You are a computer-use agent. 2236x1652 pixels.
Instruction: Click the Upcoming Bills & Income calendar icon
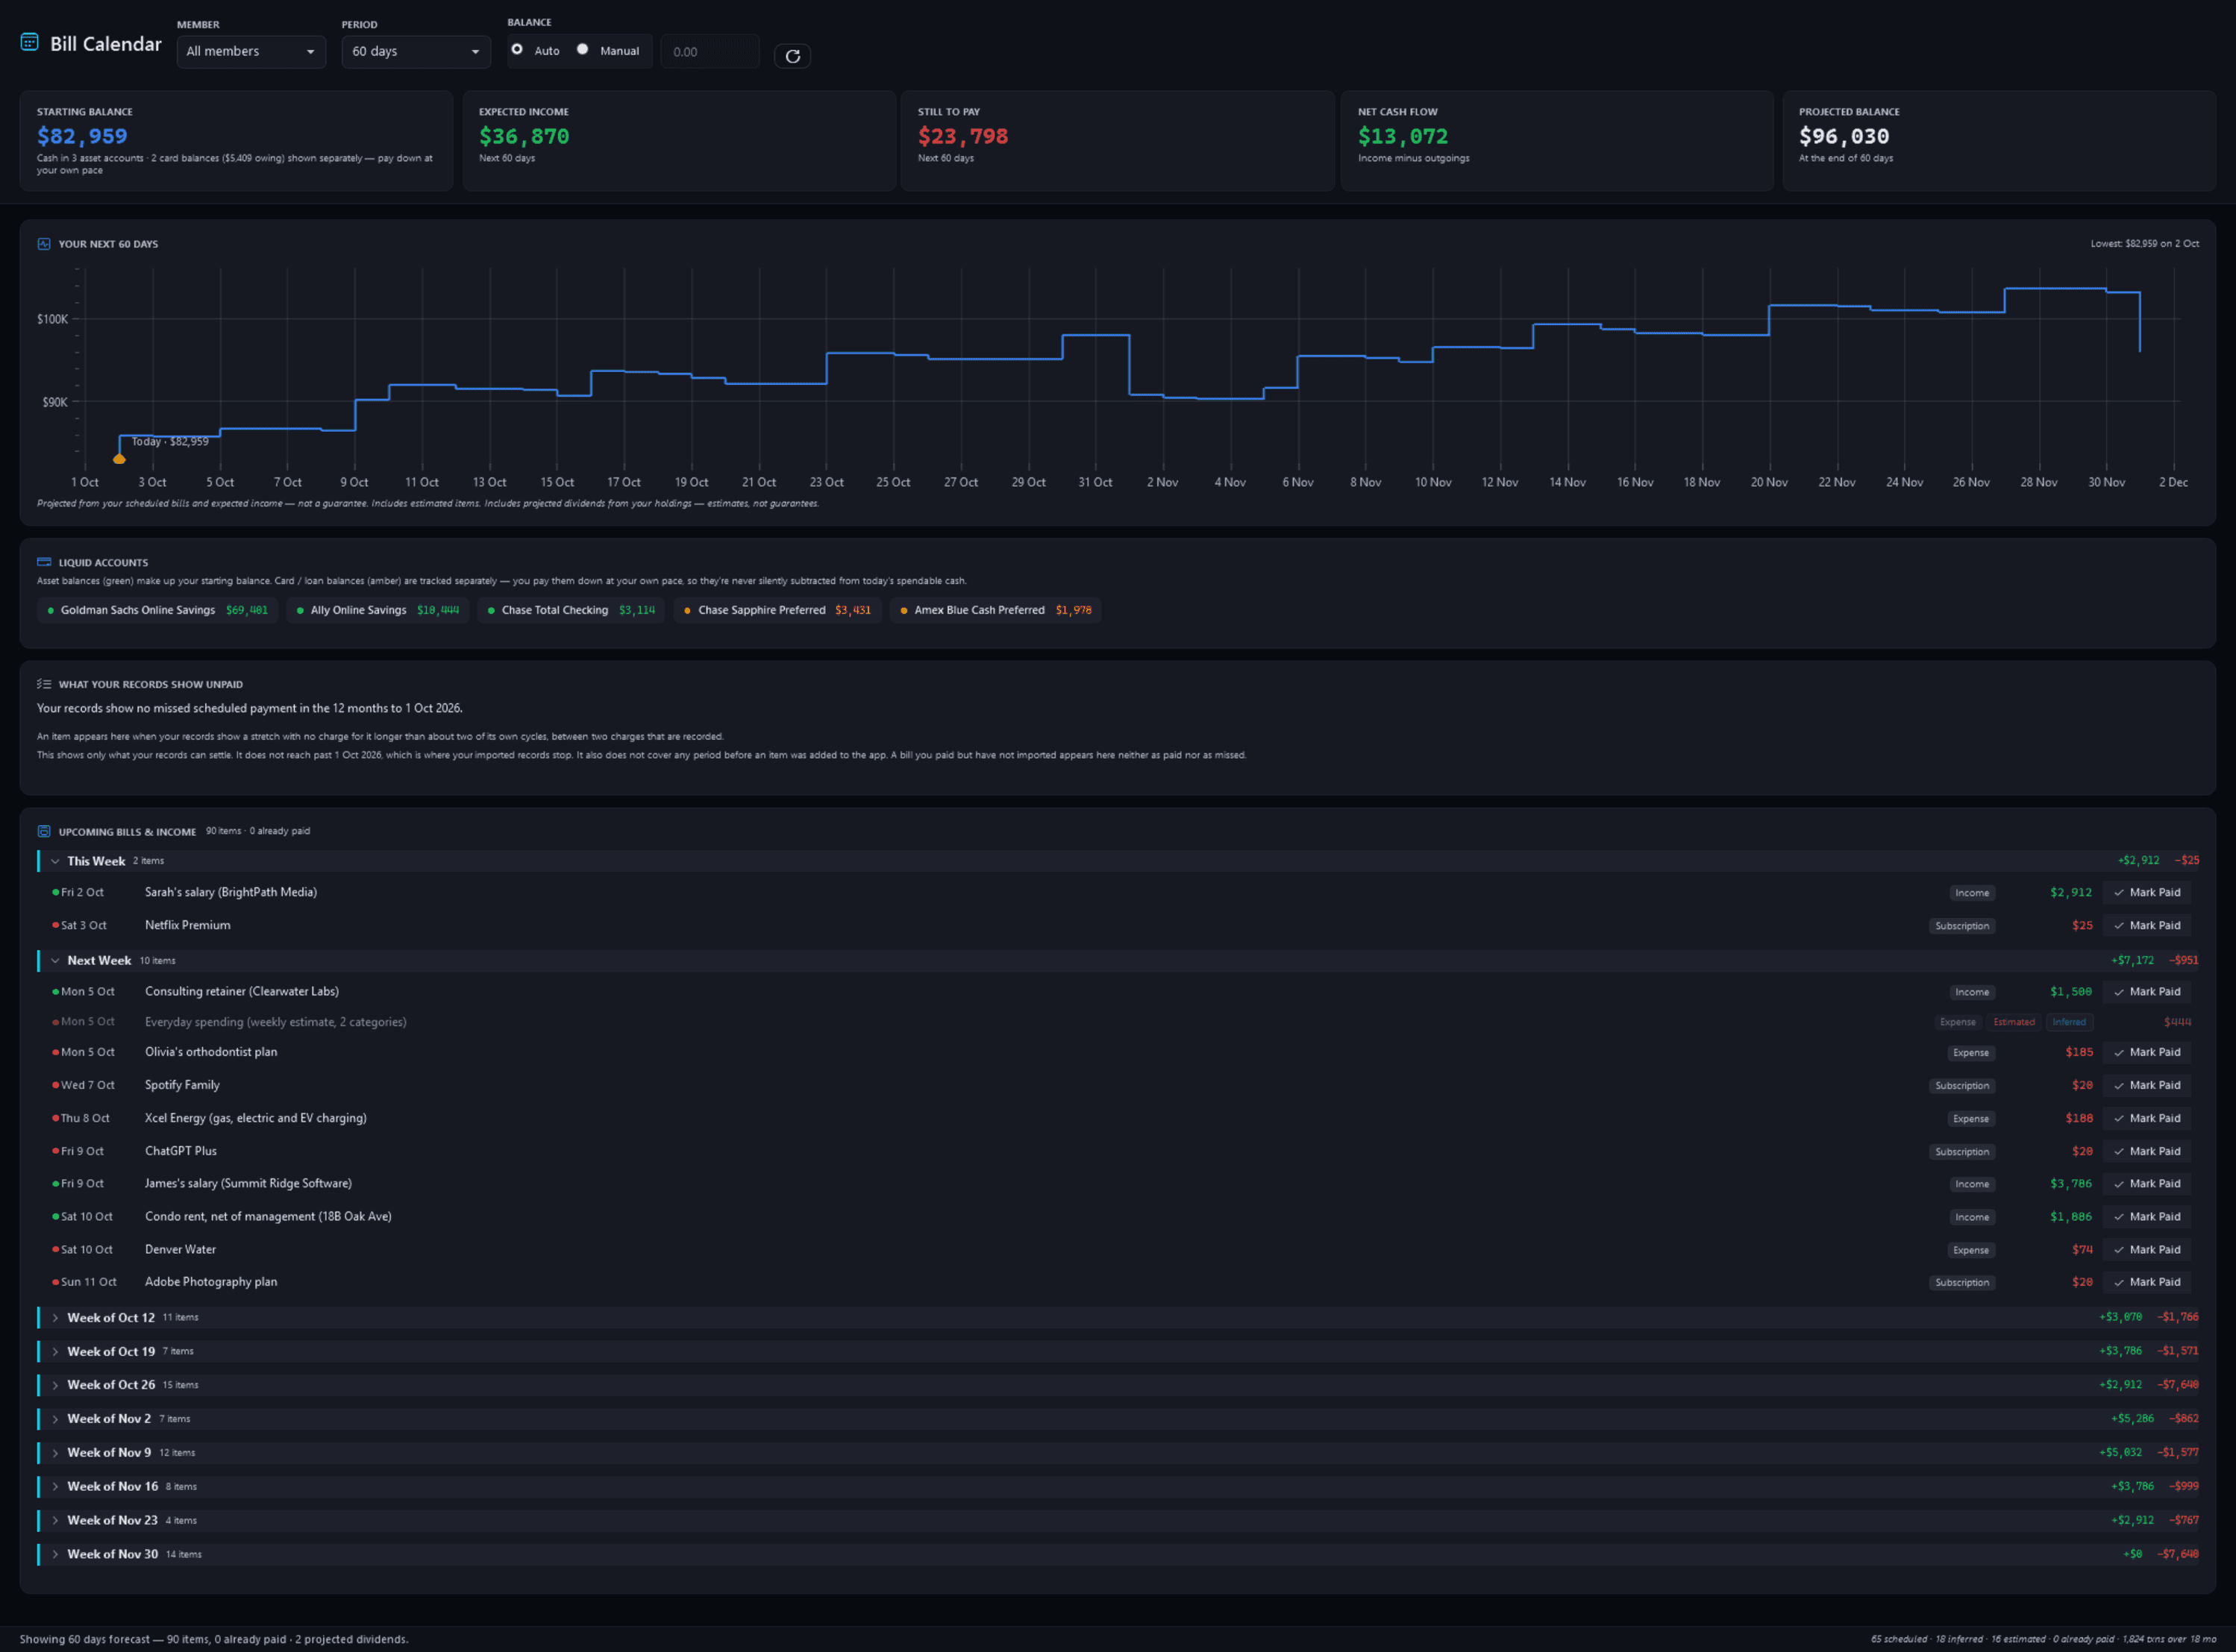(x=44, y=832)
